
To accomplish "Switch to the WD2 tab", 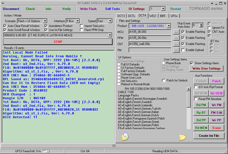I will click(x=152, y=16).
